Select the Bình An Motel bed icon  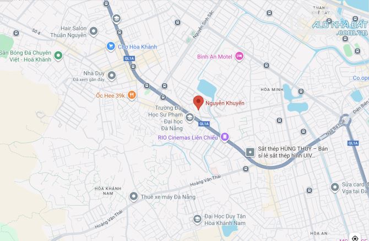(x=240, y=56)
